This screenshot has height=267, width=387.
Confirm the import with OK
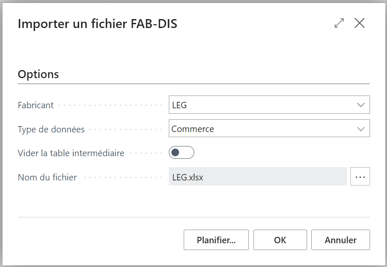click(280, 240)
